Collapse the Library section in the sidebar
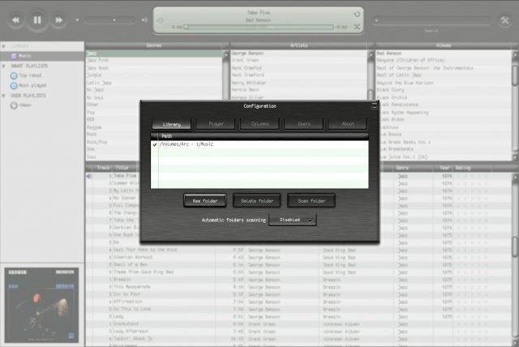 pos(3,46)
